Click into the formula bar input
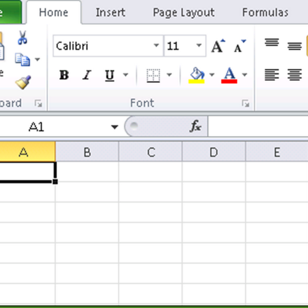This screenshot has width=308, height=308. 258,127
